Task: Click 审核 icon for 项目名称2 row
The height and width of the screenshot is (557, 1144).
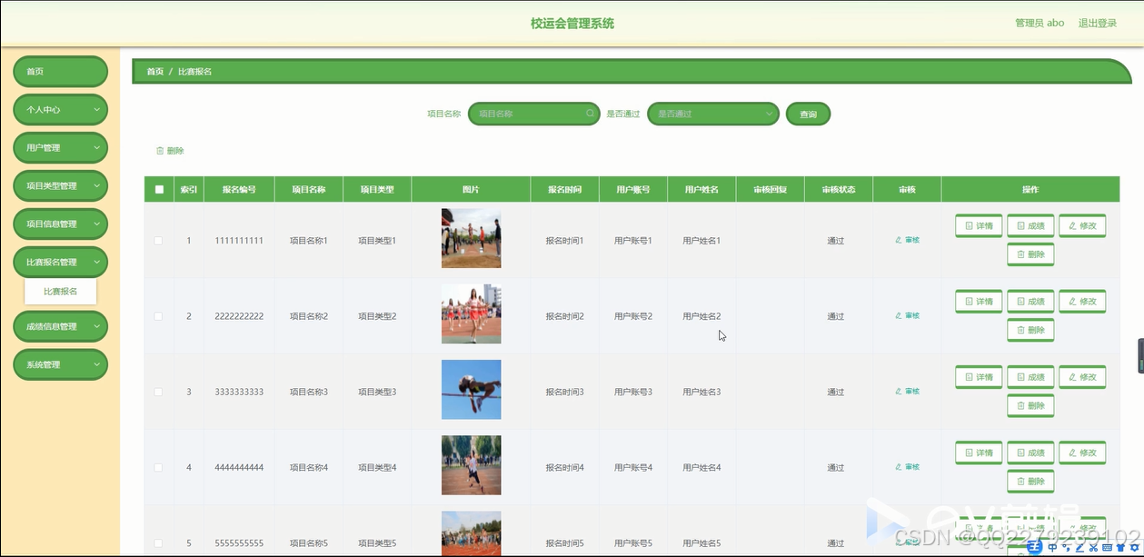Action: (907, 316)
